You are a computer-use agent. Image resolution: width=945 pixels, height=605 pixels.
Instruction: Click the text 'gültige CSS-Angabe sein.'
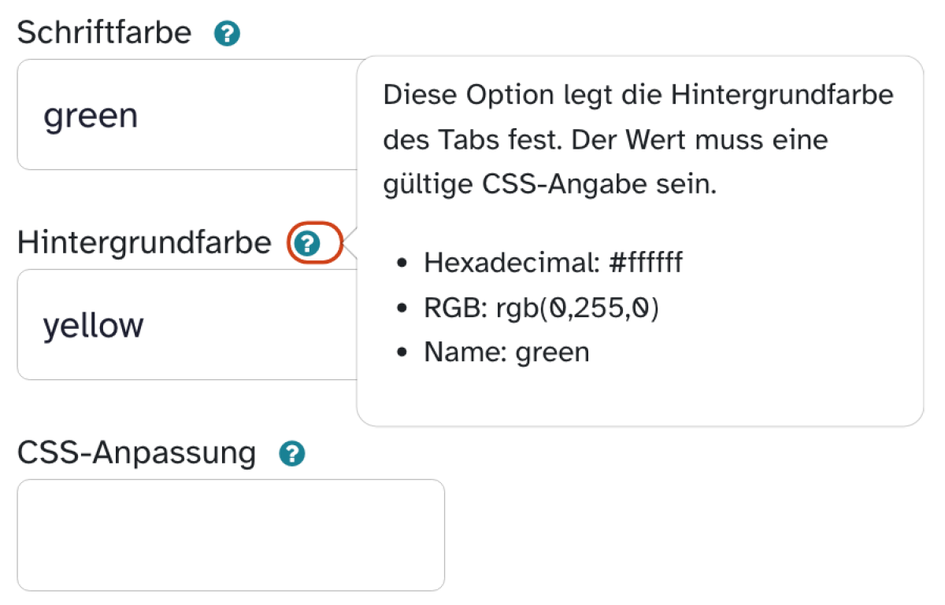pos(550,186)
